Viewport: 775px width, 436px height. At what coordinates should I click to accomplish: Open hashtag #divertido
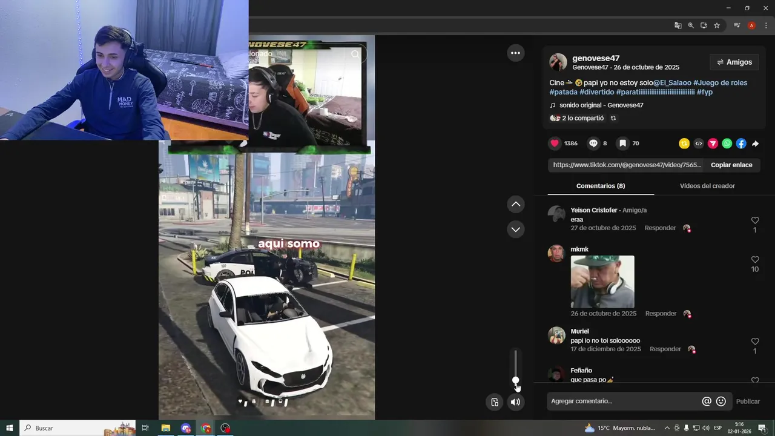(x=596, y=92)
